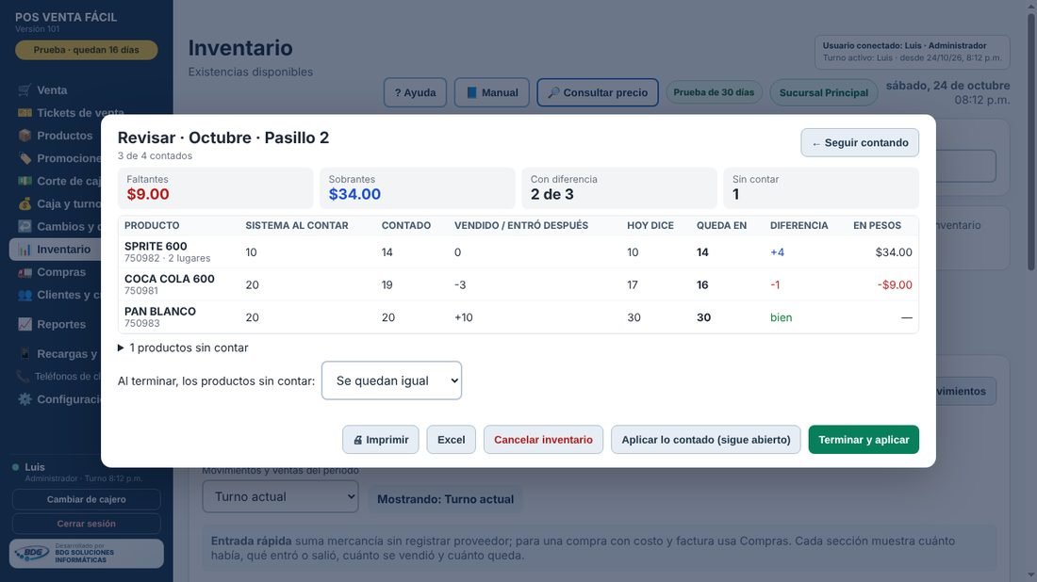
Task: Click the COCA COLA 600 product name
Action: click(x=170, y=279)
